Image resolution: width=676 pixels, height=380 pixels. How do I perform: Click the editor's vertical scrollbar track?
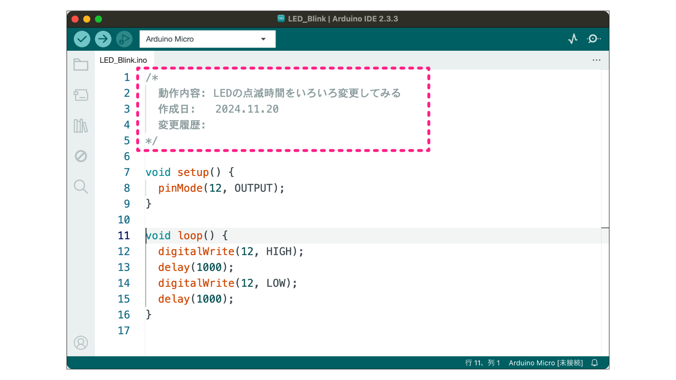(x=605, y=212)
